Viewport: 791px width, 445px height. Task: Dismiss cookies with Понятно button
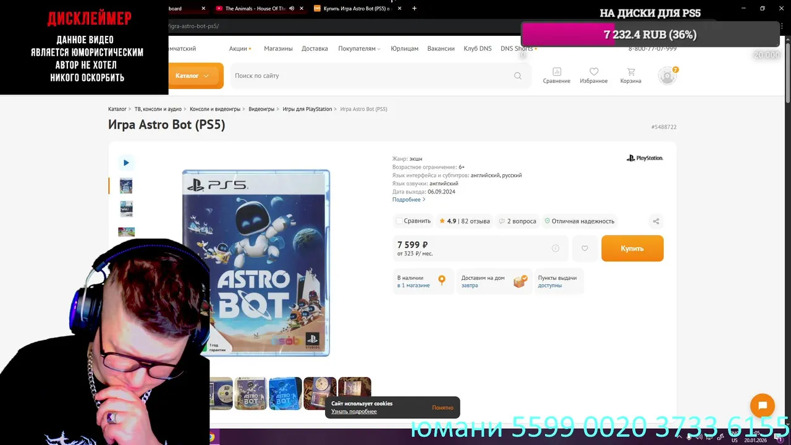coord(442,407)
